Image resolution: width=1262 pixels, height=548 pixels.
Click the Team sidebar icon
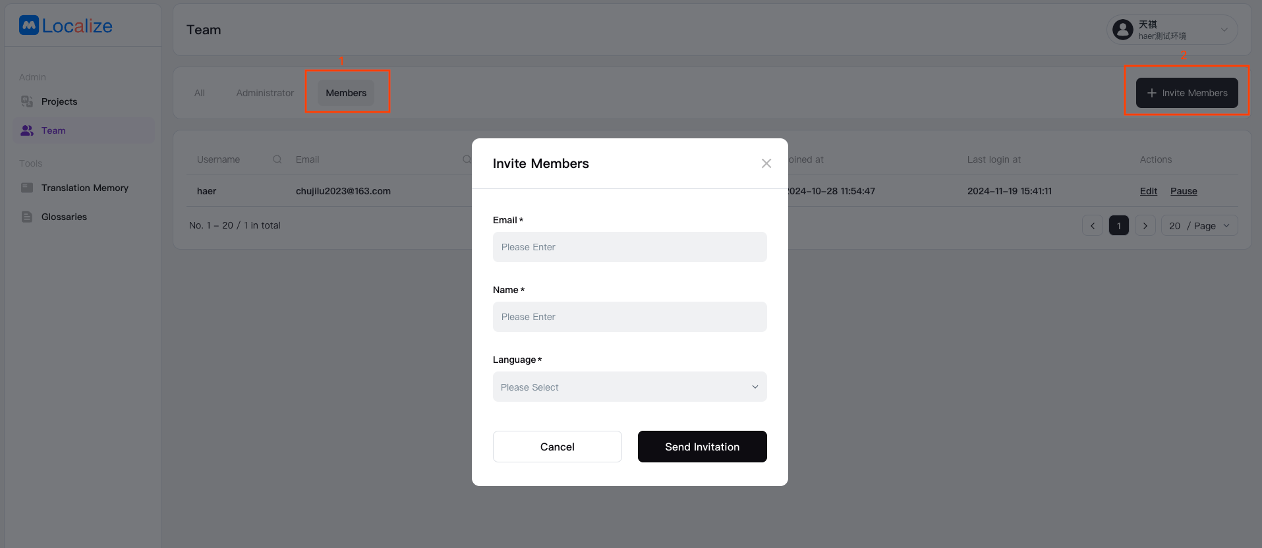tap(27, 130)
